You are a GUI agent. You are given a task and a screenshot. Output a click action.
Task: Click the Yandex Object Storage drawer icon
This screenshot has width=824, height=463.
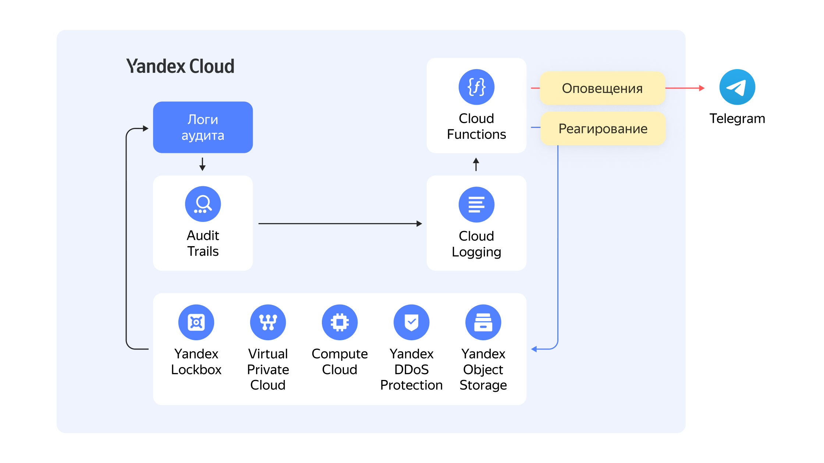(x=483, y=322)
